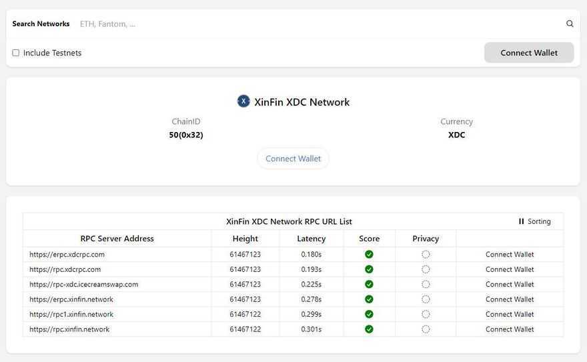Click the search magnifier icon
Screen dimensions: 587x362
coord(570,24)
